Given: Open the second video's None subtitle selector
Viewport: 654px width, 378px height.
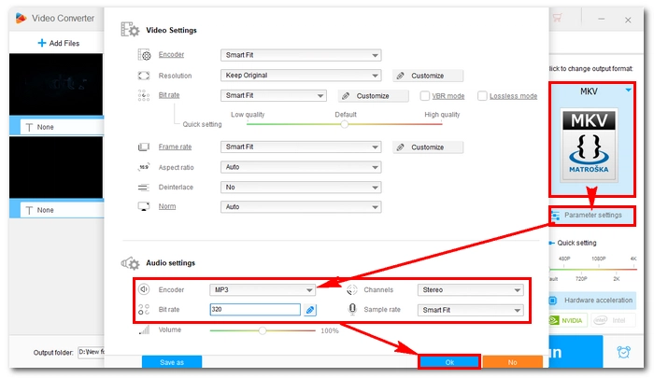Looking at the screenshot, I should pyautogui.click(x=62, y=210).
